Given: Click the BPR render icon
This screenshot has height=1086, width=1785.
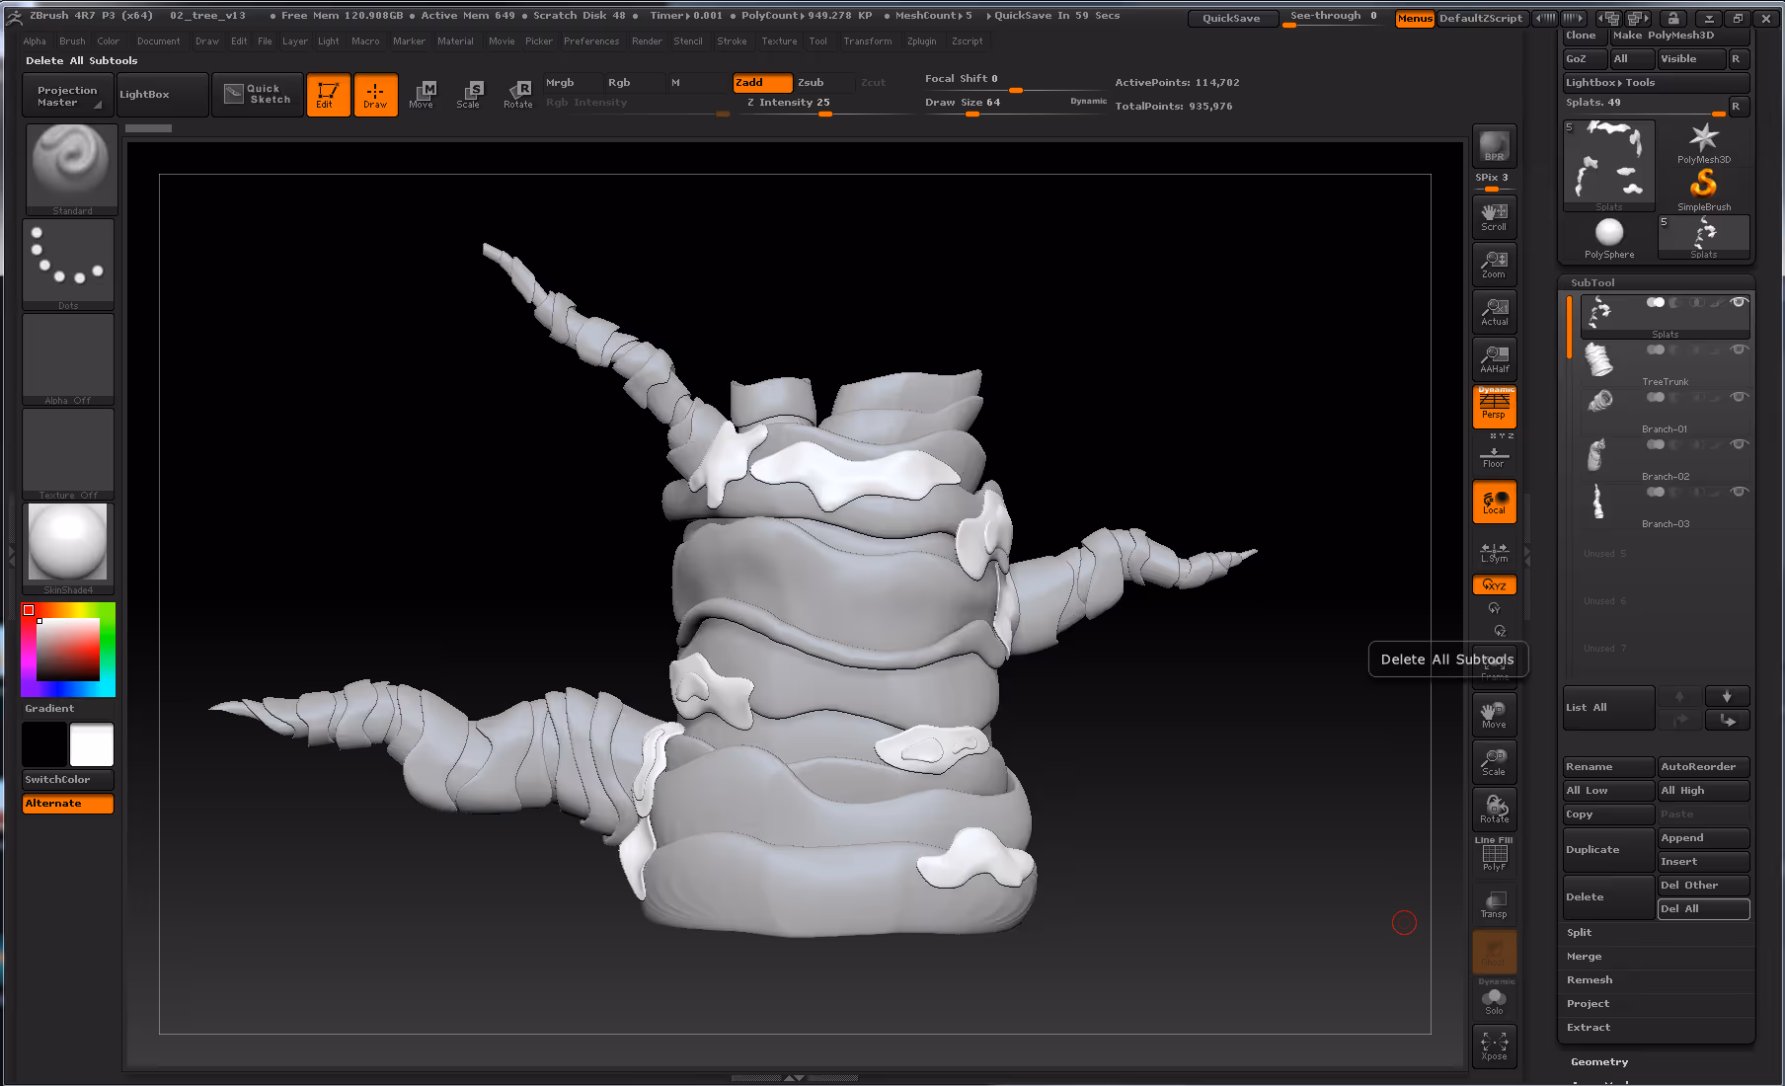Looking at the screenshot, I should pyautogui.click(x=1494, y=146).
